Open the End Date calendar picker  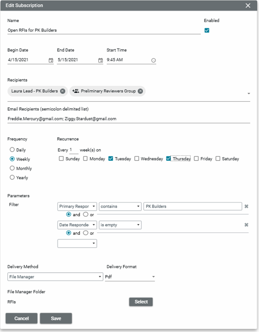(x=100, y=60)
